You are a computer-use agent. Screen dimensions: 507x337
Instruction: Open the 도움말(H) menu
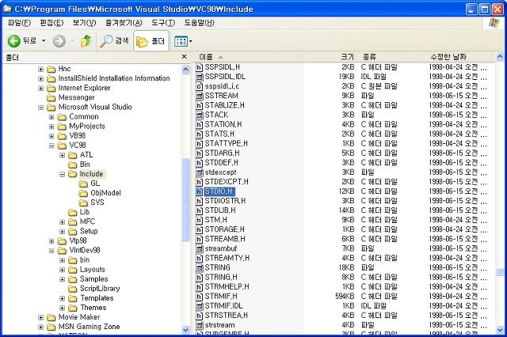199,23
